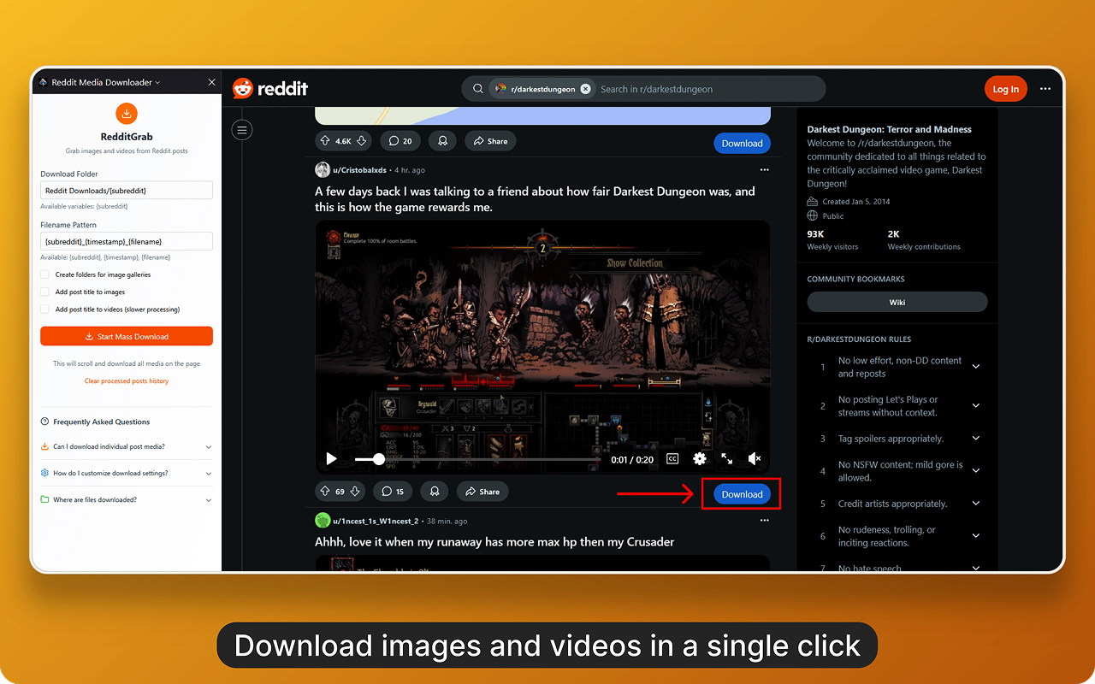1095x684 pixels.
Task: Click the Frequently Asked Questions help icon
Action: click(44, 422)
